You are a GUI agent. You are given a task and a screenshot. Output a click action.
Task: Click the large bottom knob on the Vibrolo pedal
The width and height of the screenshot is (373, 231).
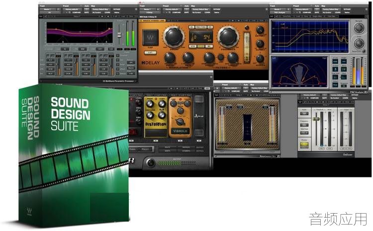[180, 121]
